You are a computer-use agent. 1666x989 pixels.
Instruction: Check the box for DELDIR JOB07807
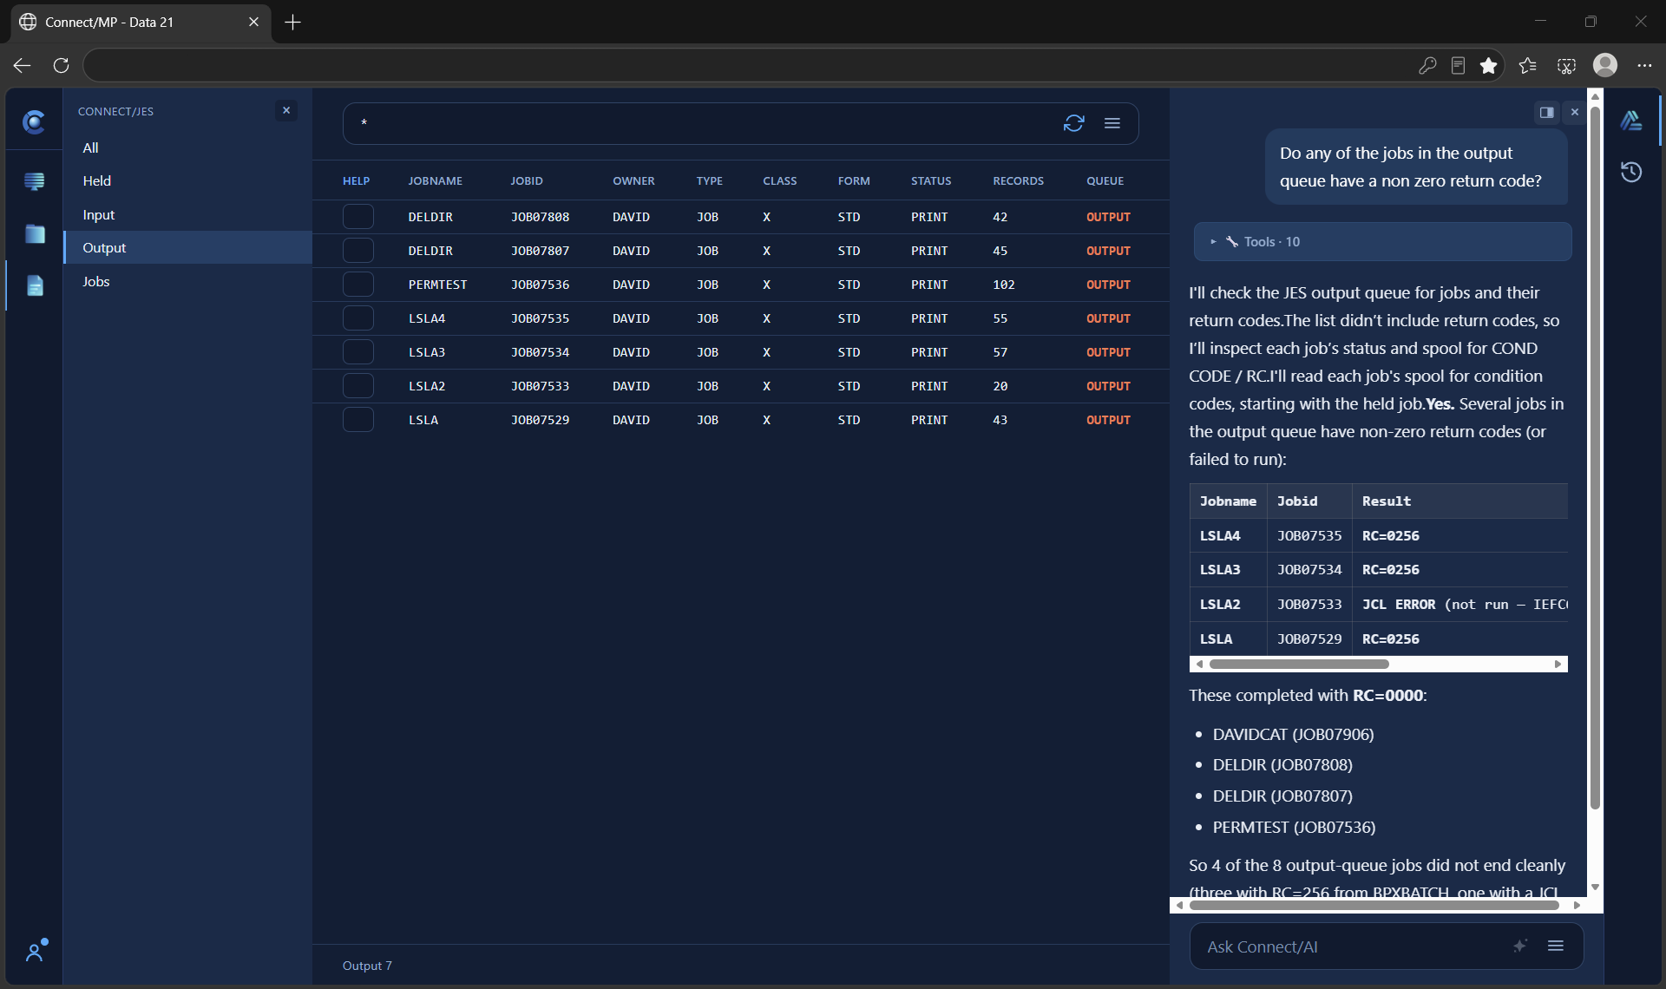[357, 251]
